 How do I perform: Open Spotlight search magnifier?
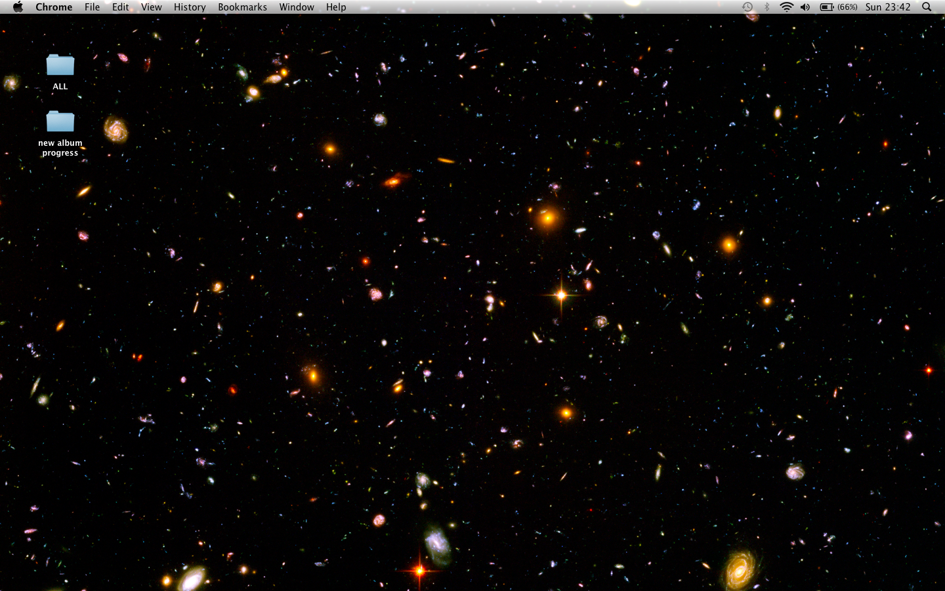pyautogui.click(x=927, y=7)
